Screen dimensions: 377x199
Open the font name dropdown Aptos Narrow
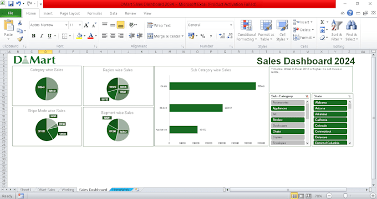[x=66, y=25]
